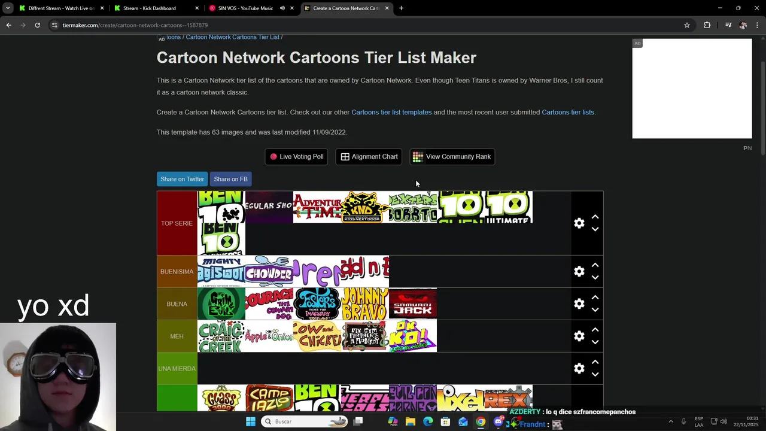The width and height of the screenshot is (766, 431).
Task: Go back to previous page
Action: 8,25
